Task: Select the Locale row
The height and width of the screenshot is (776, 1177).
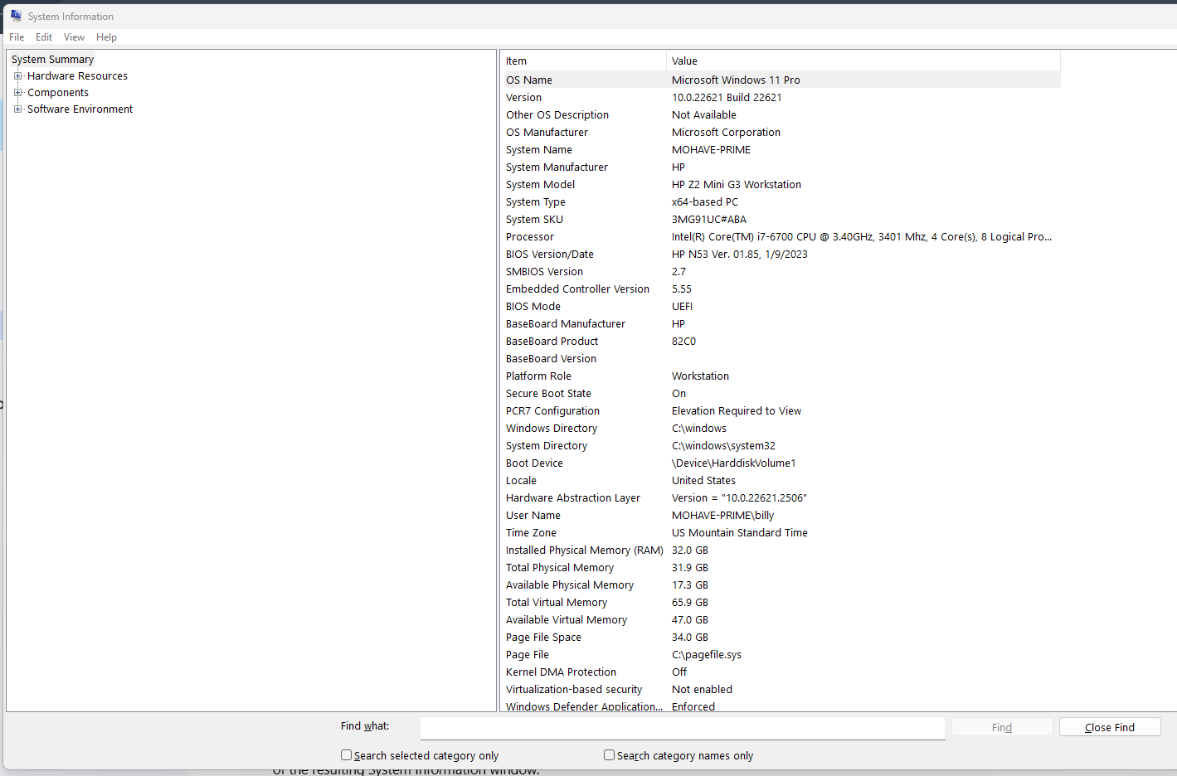Action: pos(781,481)
